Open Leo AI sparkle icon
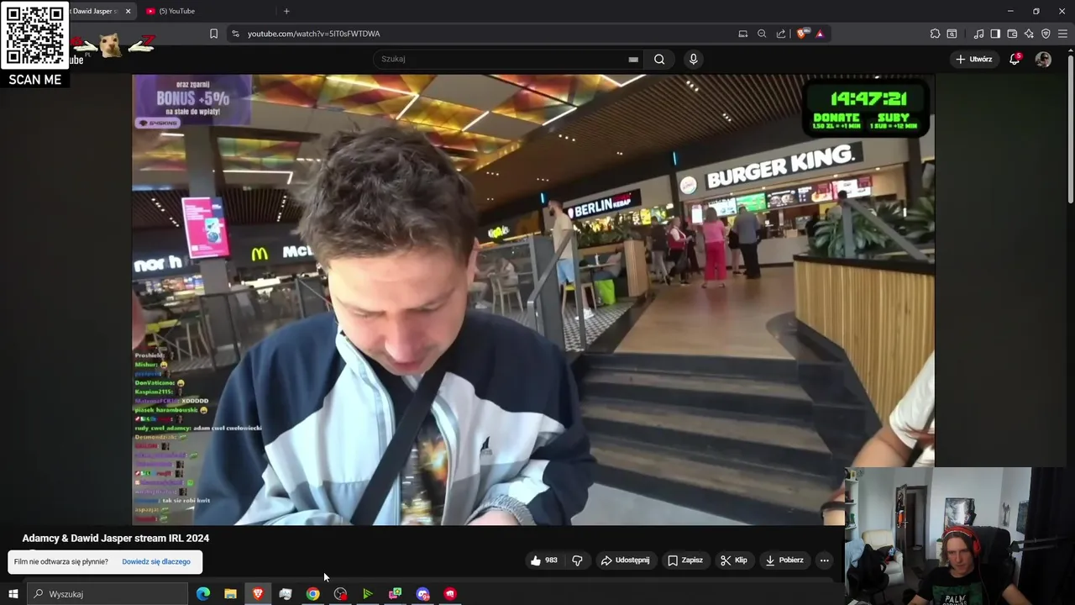The image size is (1075, 605). point(1029,34)
